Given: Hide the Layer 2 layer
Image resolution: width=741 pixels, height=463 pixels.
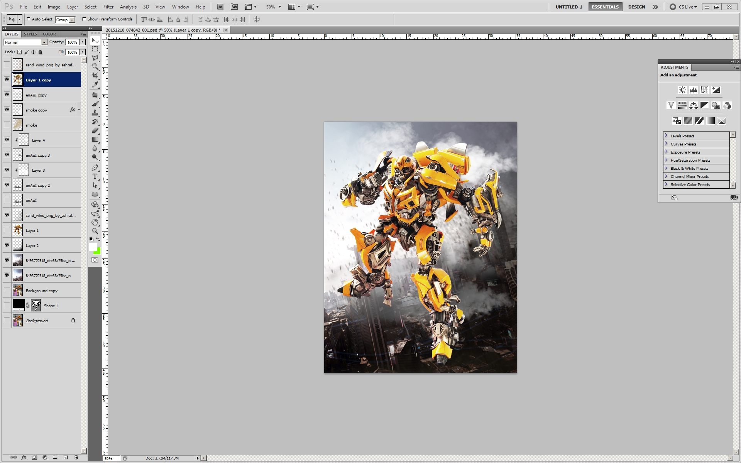Looking at the screenshot, I should tap(7, 245).
